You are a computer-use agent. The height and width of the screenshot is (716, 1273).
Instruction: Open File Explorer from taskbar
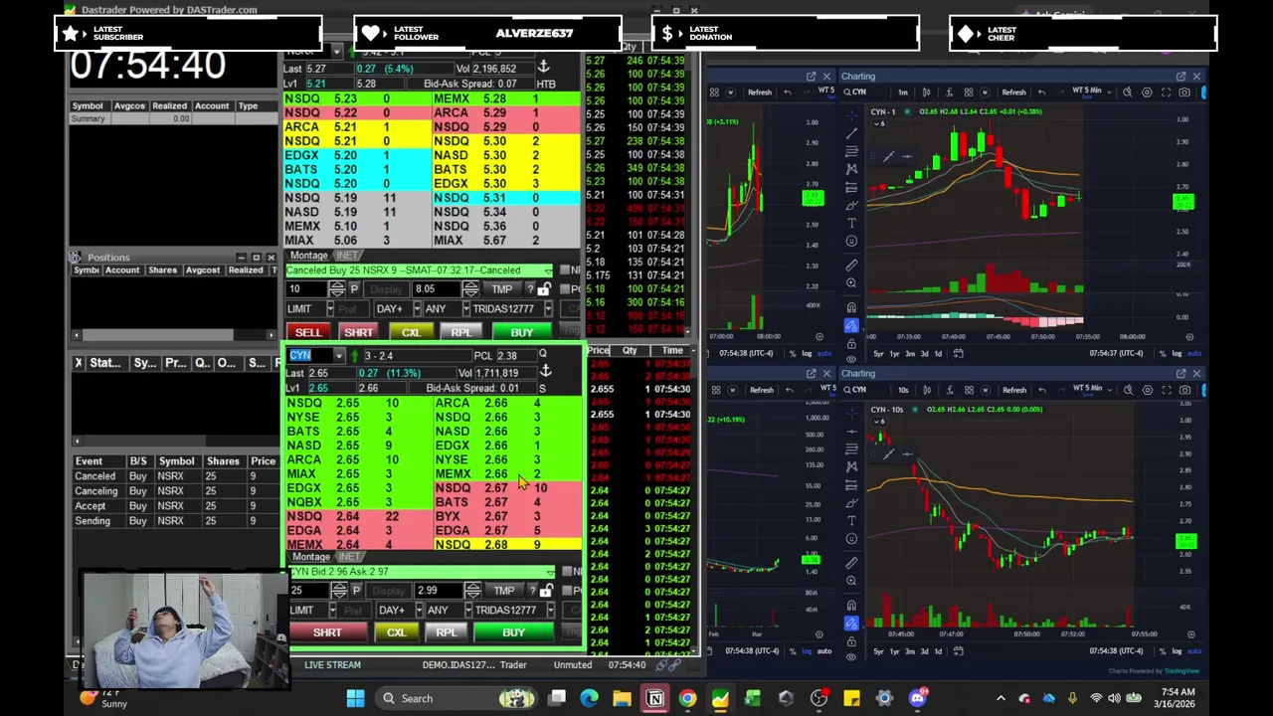(622, 698)
